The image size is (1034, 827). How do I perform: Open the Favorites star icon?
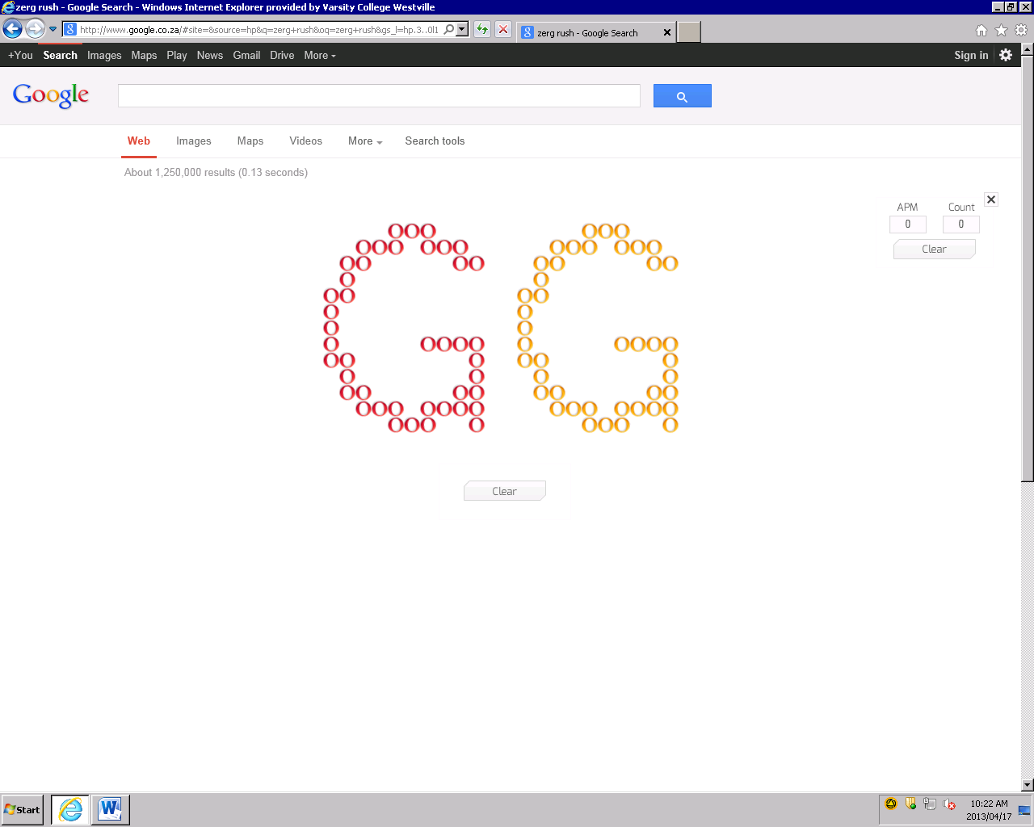click(x=1001, y=31)
